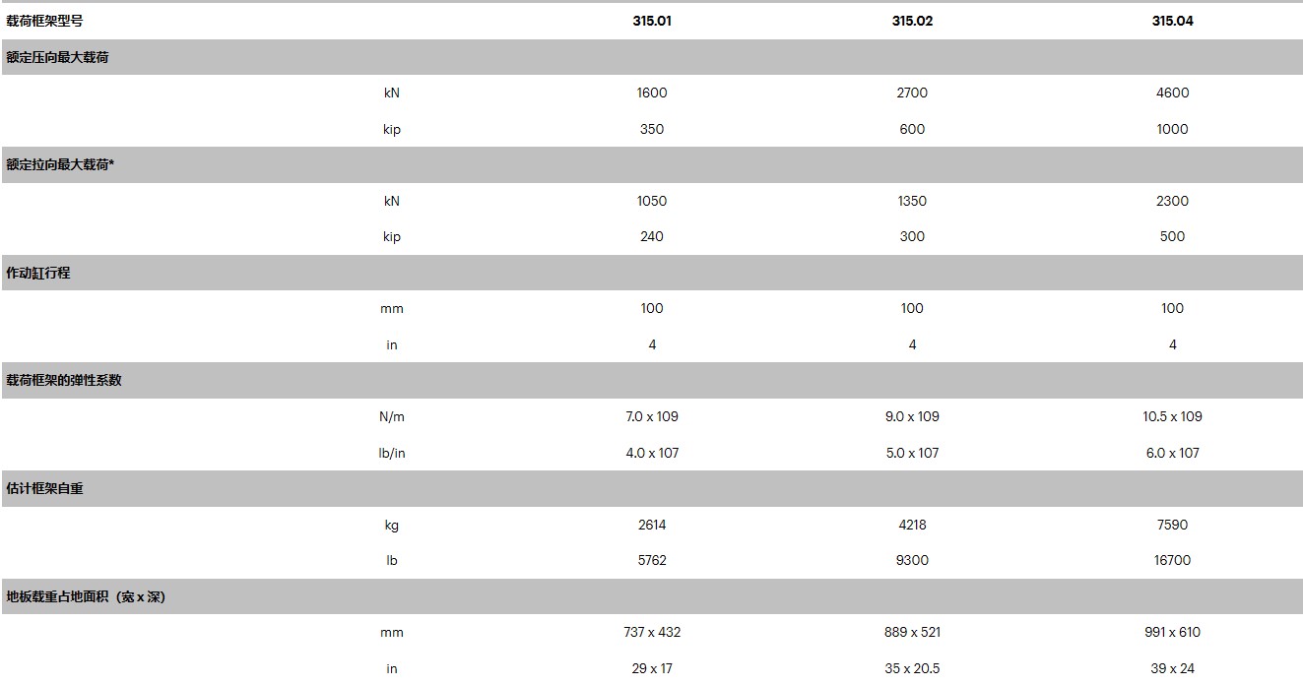Click the 地板载重占地面积 section heading
This screenshot has height=685, width=1303.
(x=85, y=596)
